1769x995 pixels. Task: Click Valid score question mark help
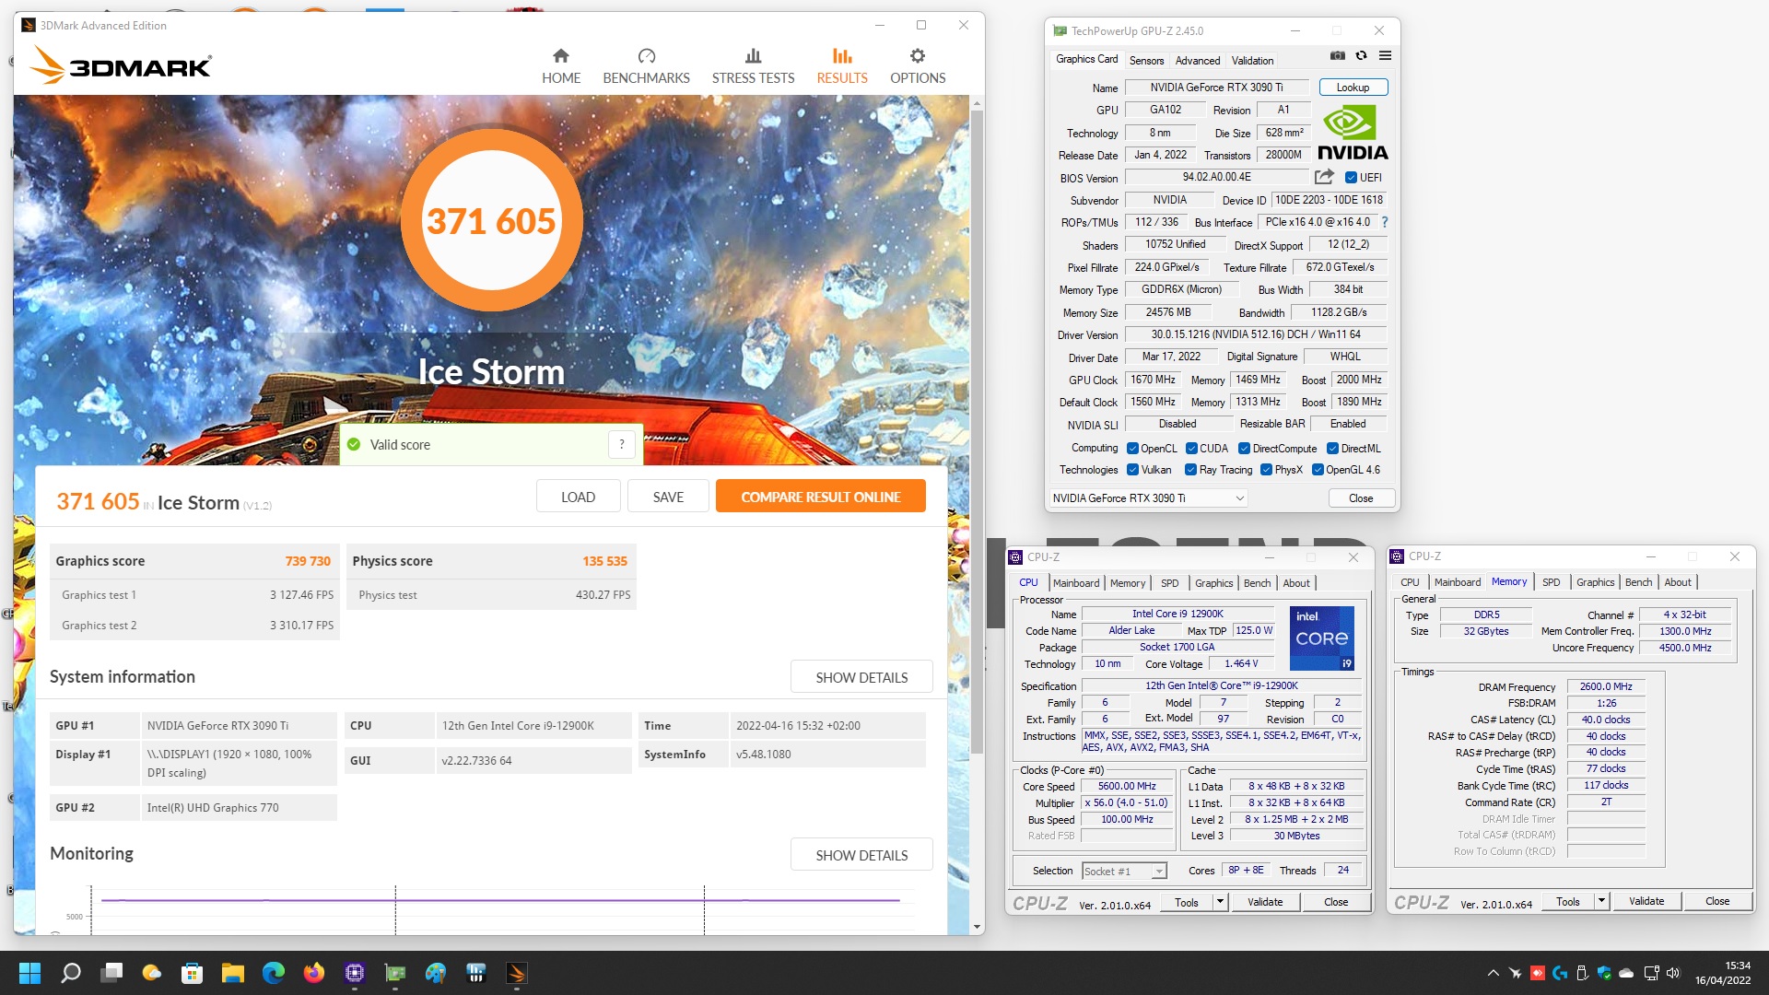tap(622, 445)
